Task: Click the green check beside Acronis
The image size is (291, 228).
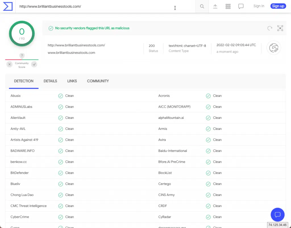Action: (x=208, y=96)
